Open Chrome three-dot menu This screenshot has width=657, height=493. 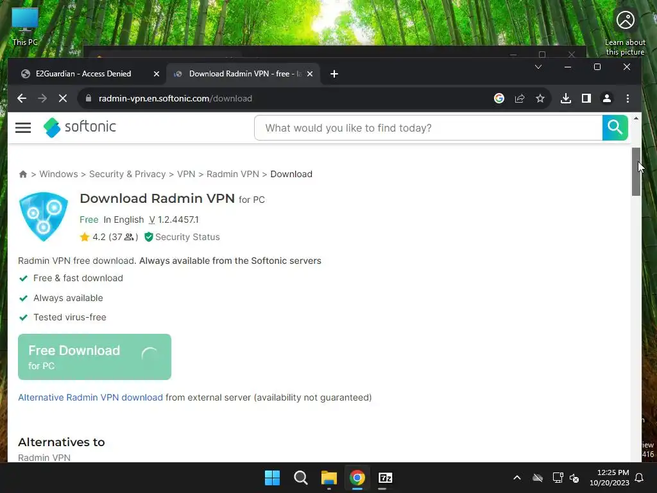(x=627, y=98)
